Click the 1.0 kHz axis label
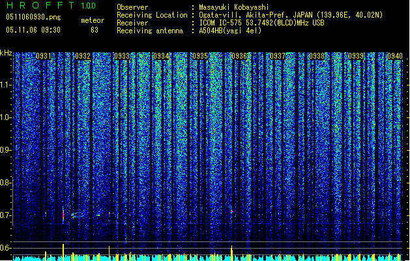Viewport: 410px width, 261px height. pyautogui.click(x=6, y=117)
